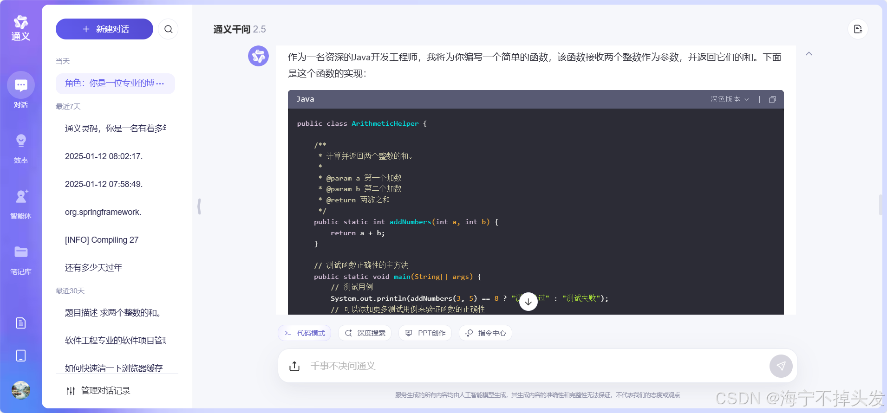Click the mobile device icon in the sidebar
The height and width of the screenshot is (413, 887).
(x=20, y=355)
